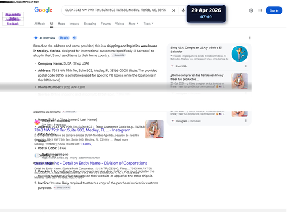Open the Google apps grid icon
This screenshot has height=212, width=288.
pyautogui.click(x=260, y=10)
